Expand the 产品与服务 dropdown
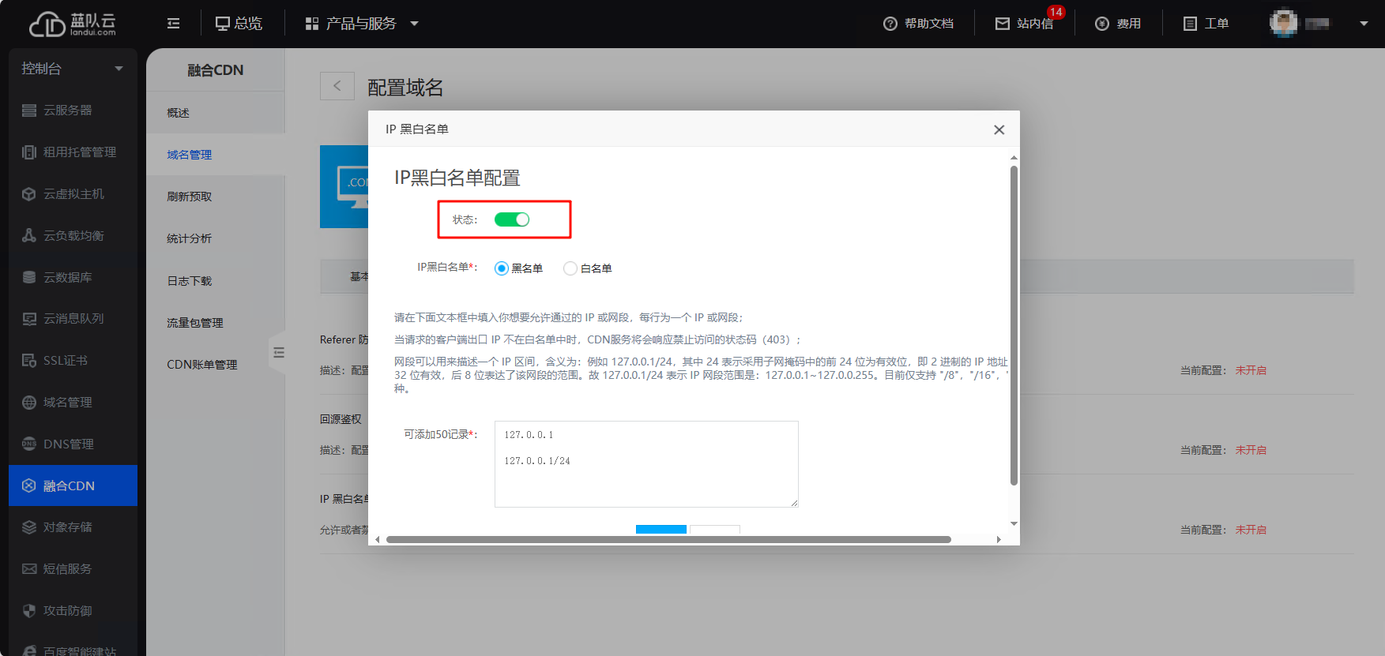Viewport: 1385px width, 656px height. point(362,24)
